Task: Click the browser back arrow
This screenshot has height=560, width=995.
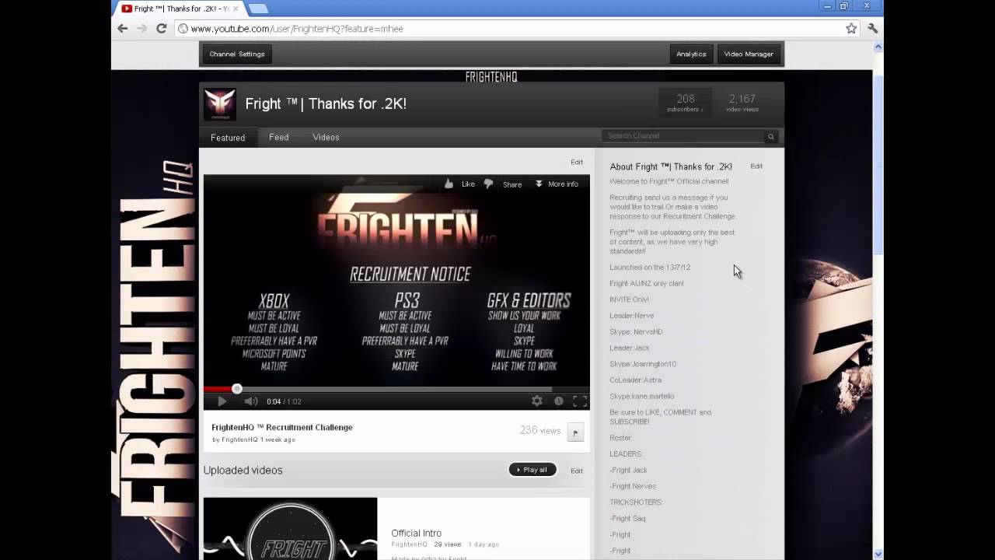Action: pos(122,28)
